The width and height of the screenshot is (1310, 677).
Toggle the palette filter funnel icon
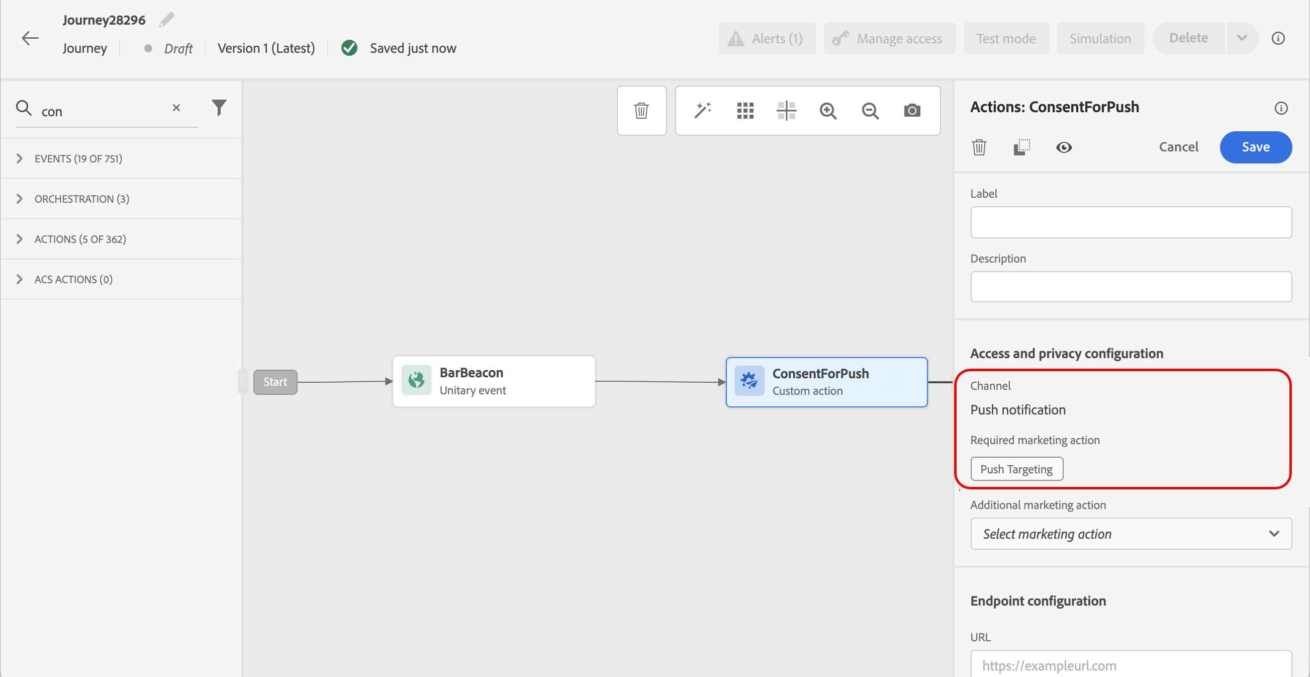click(219, 108)
